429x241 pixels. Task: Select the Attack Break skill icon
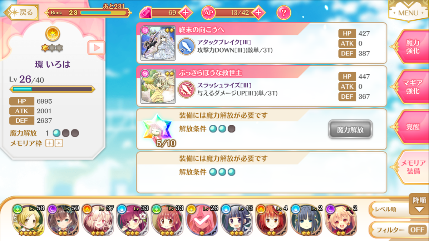[186, 46]
